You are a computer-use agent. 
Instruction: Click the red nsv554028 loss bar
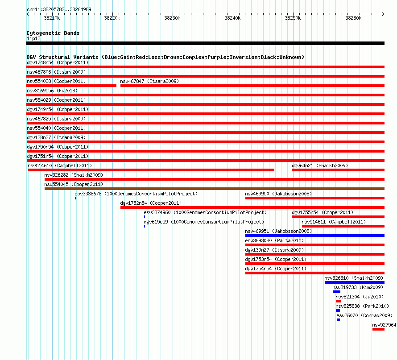click(x=71, y=86)
